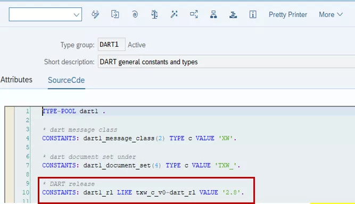Click 'txw_c_v0-dart_rl' in line 10
Screen dimensions: 355x204
pos(166,192)
